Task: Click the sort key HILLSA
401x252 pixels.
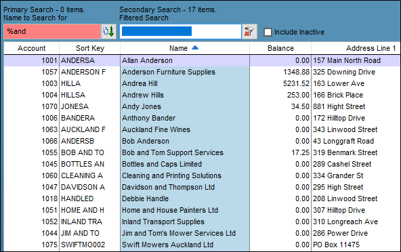Action: (73, 95)
